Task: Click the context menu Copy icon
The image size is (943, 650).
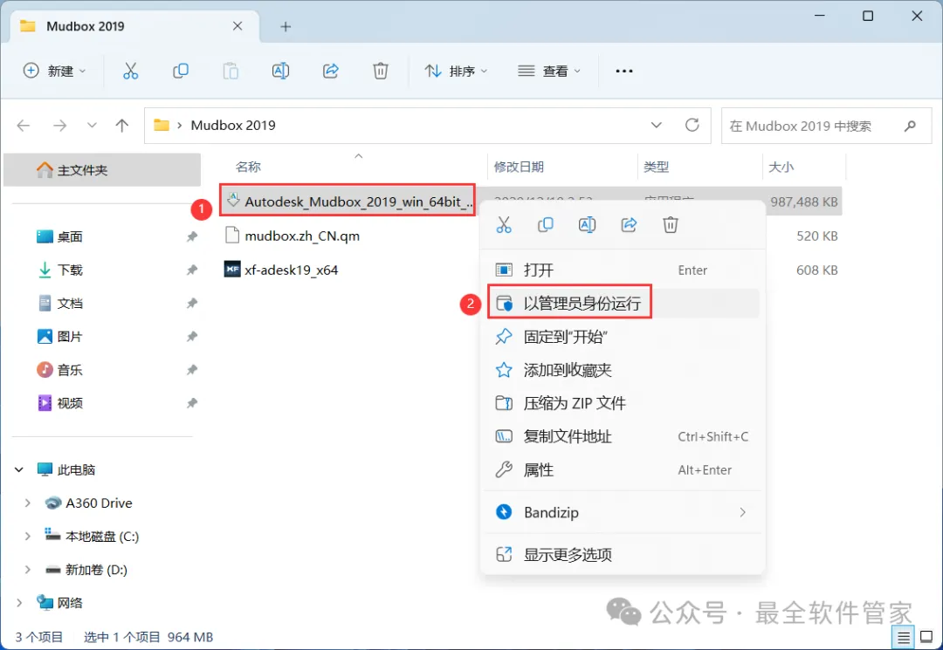Action: [546, 225]
